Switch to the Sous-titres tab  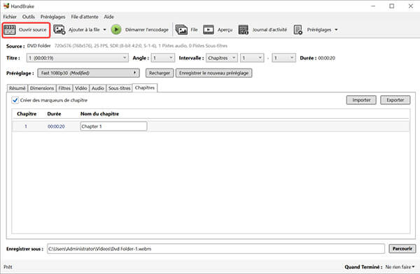click(119, 88)
